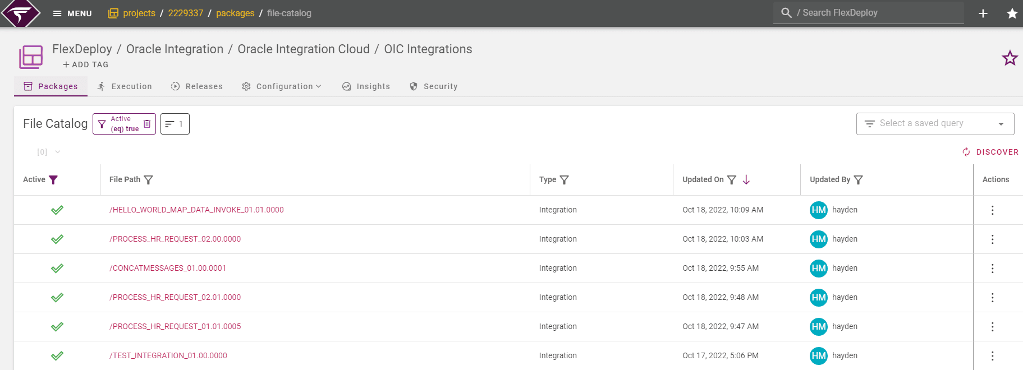Click active checkmark of CONCATMESSAGES row

pyautogui.click(x=57, y=269)
